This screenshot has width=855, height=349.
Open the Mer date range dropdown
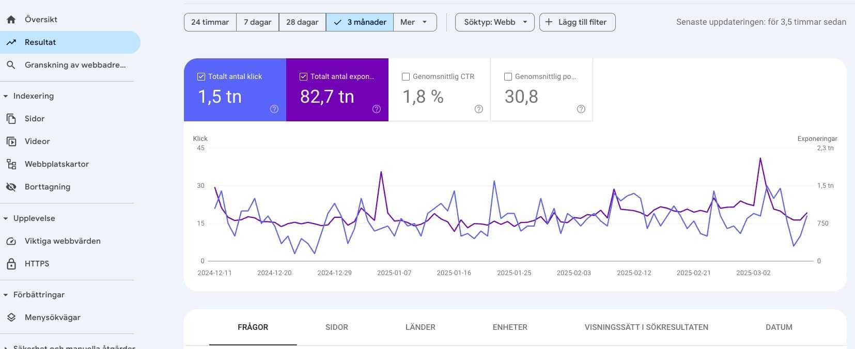(415, 22)
